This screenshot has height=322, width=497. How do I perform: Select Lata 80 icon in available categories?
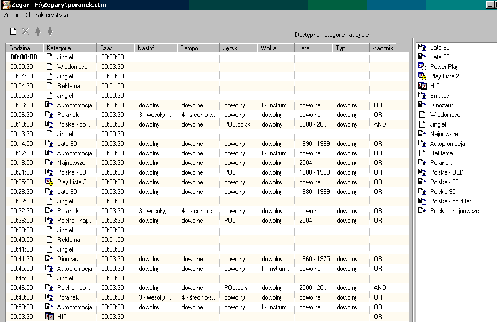pos(422,48)
